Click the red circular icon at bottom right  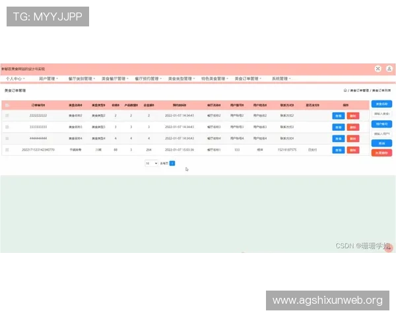[389, 248]
